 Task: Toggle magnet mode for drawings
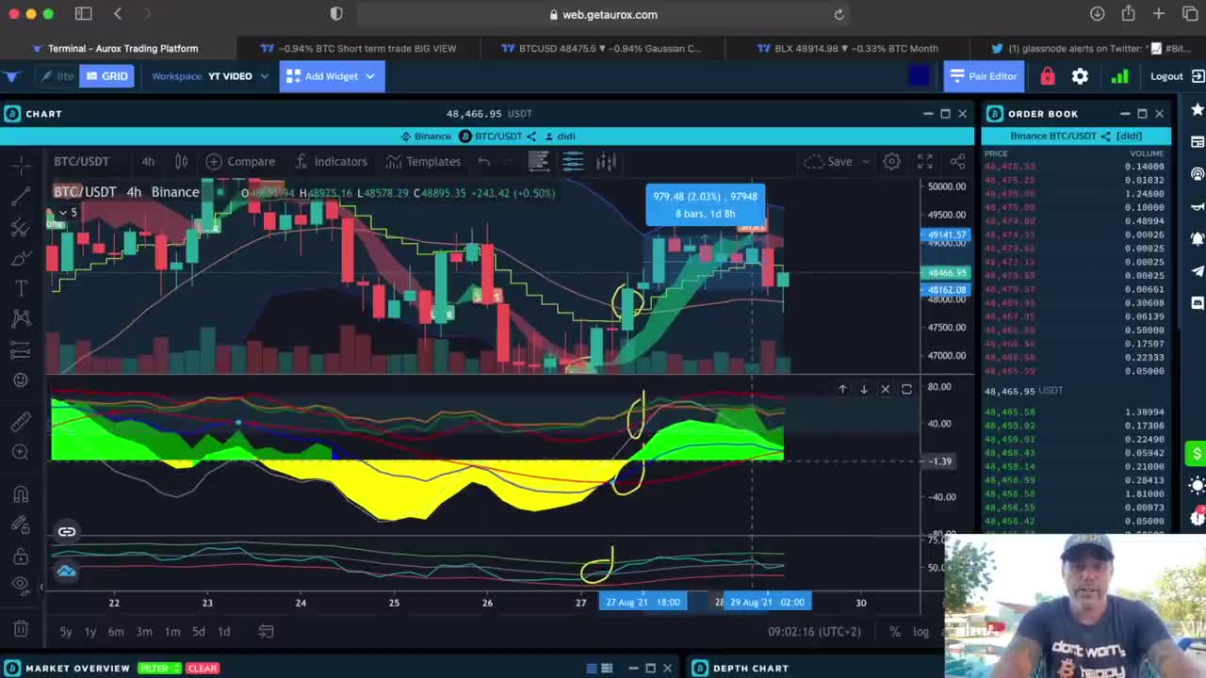coord(21,494)
